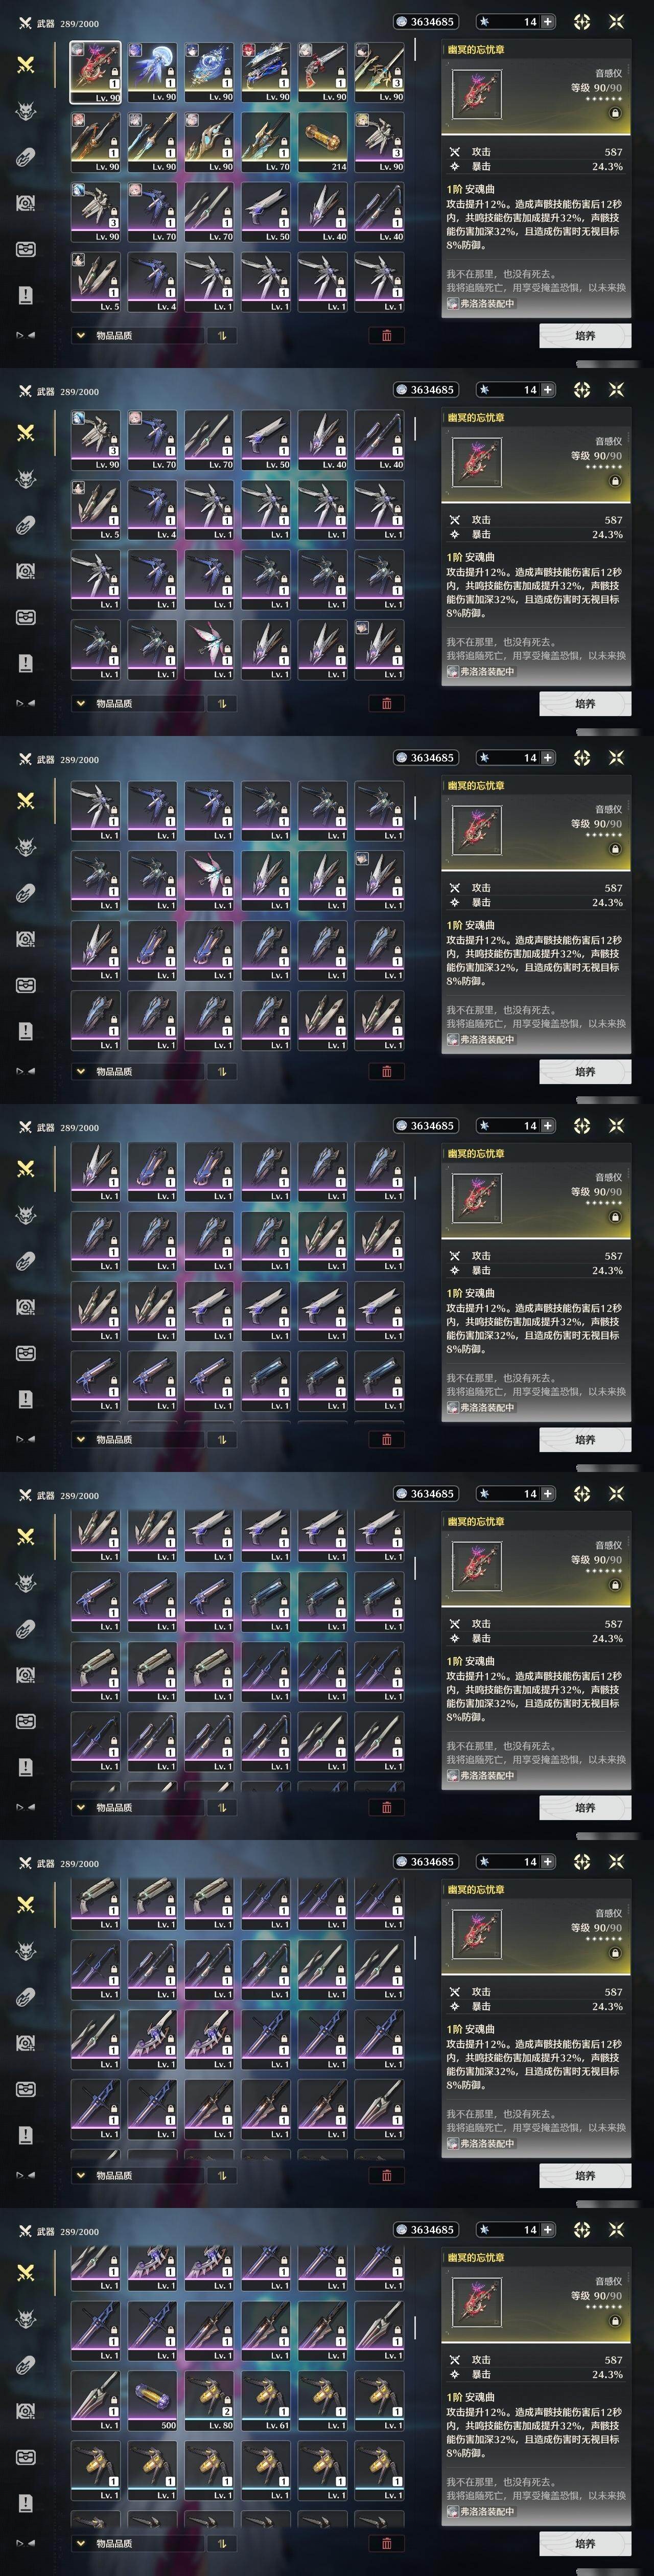Toggle sort order arrows in top screenshot
This screenshot has width=654, height=2576.
[222, 336]
